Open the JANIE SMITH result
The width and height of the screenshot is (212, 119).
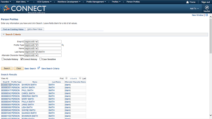click(x=28, y=104)
